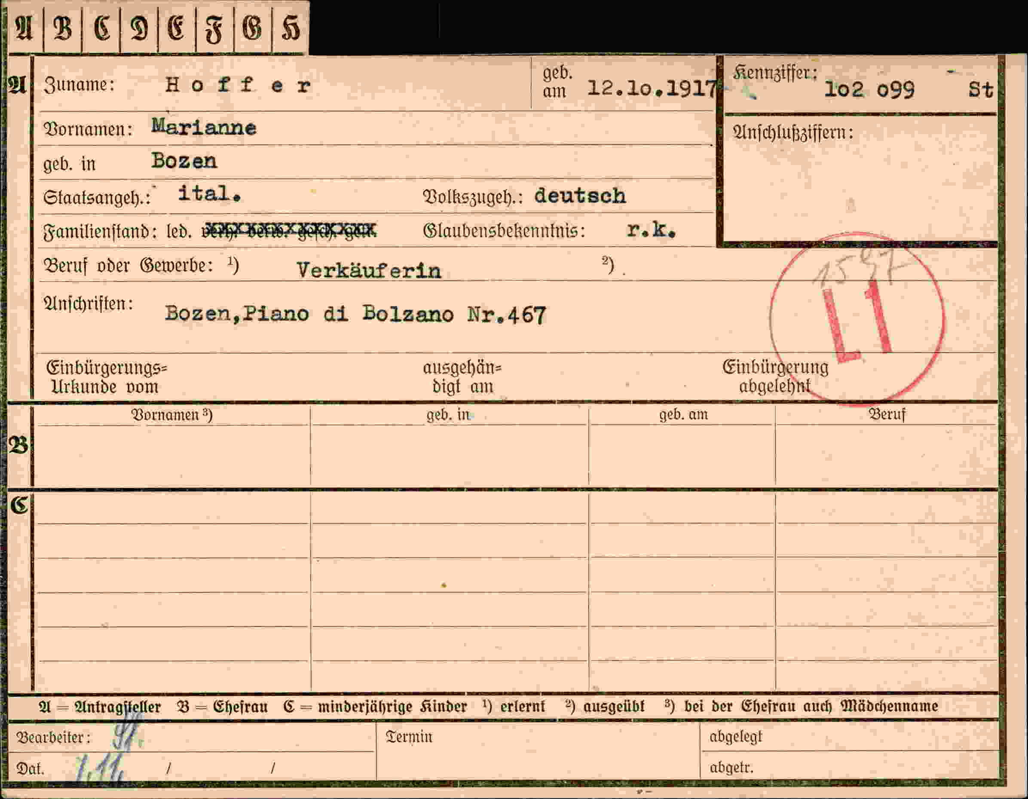Viewport: 1028px width, 799px height.
Task: Click index tab letter G
Action: point(252,28)
